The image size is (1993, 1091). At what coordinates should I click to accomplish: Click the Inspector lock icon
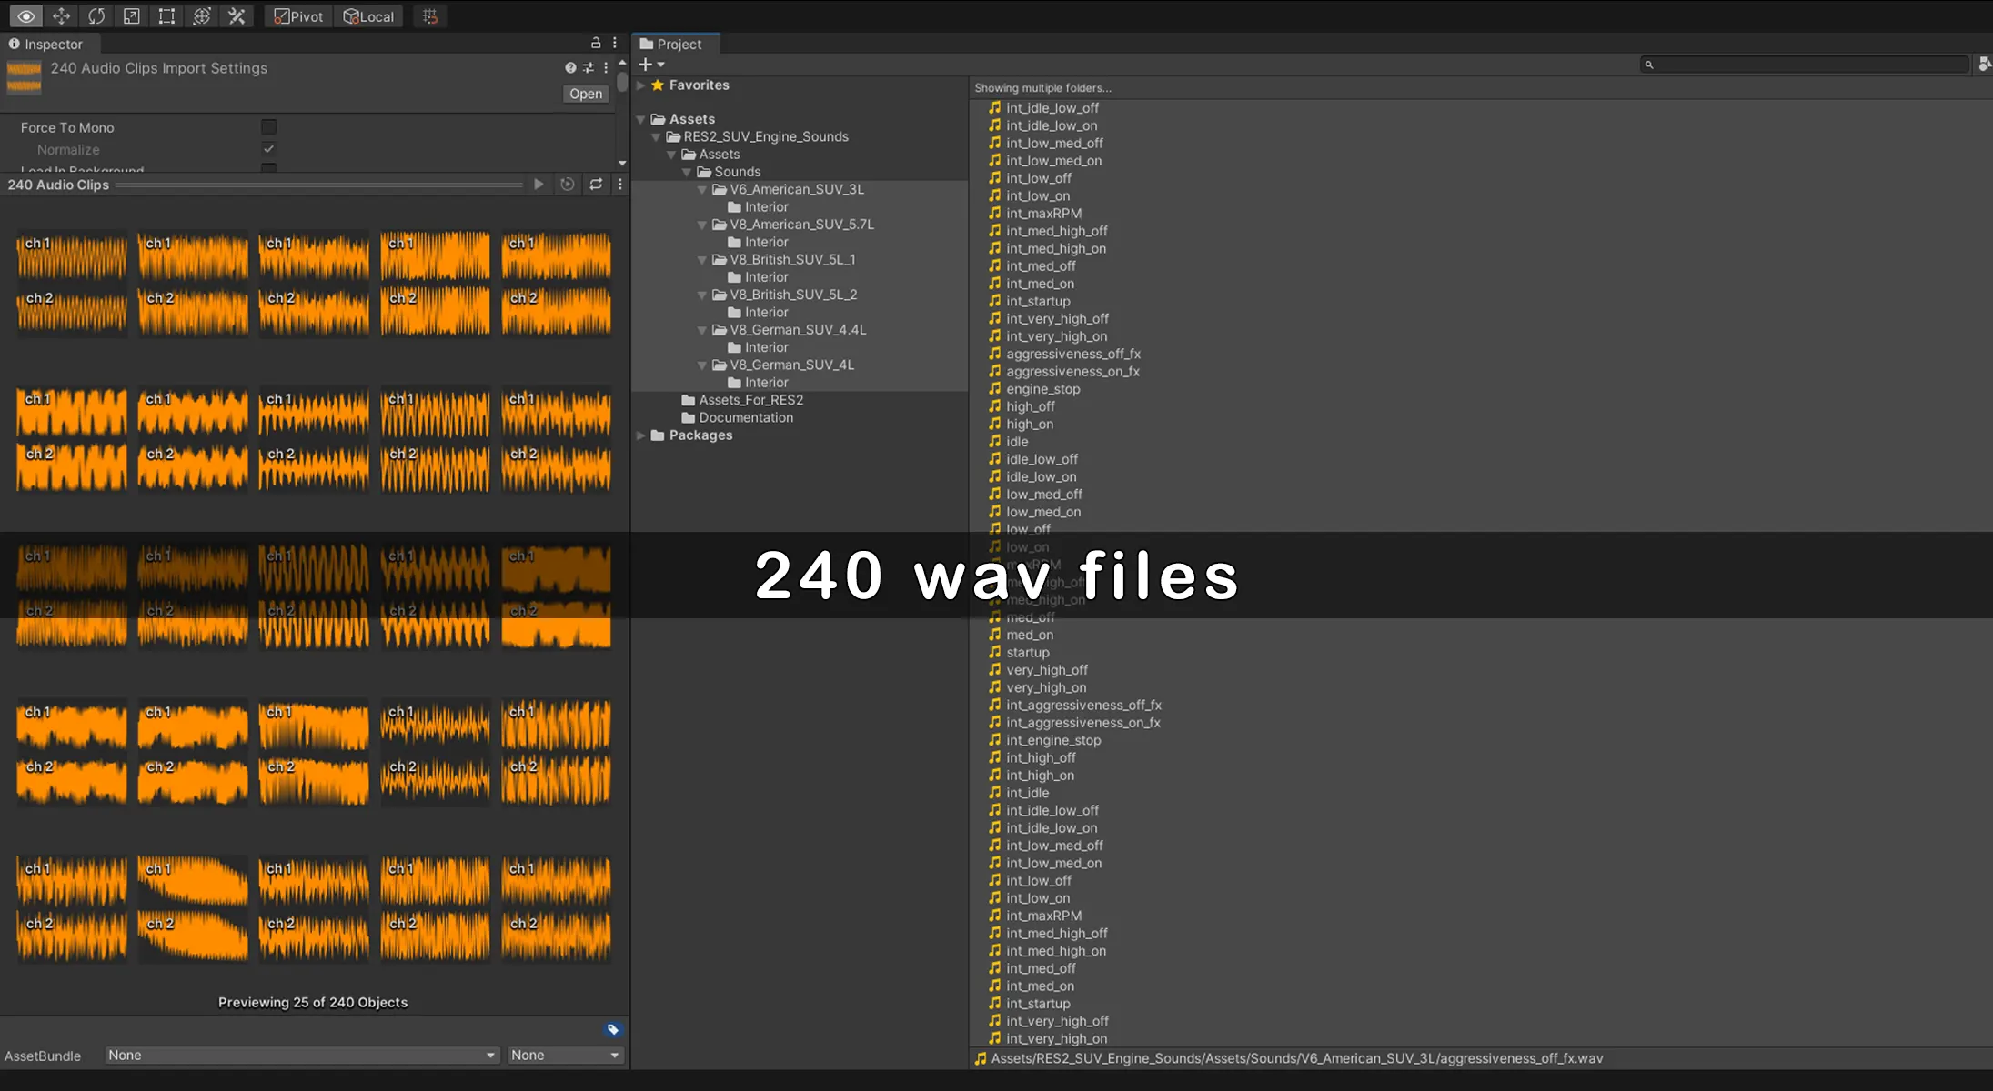point(596,43)
